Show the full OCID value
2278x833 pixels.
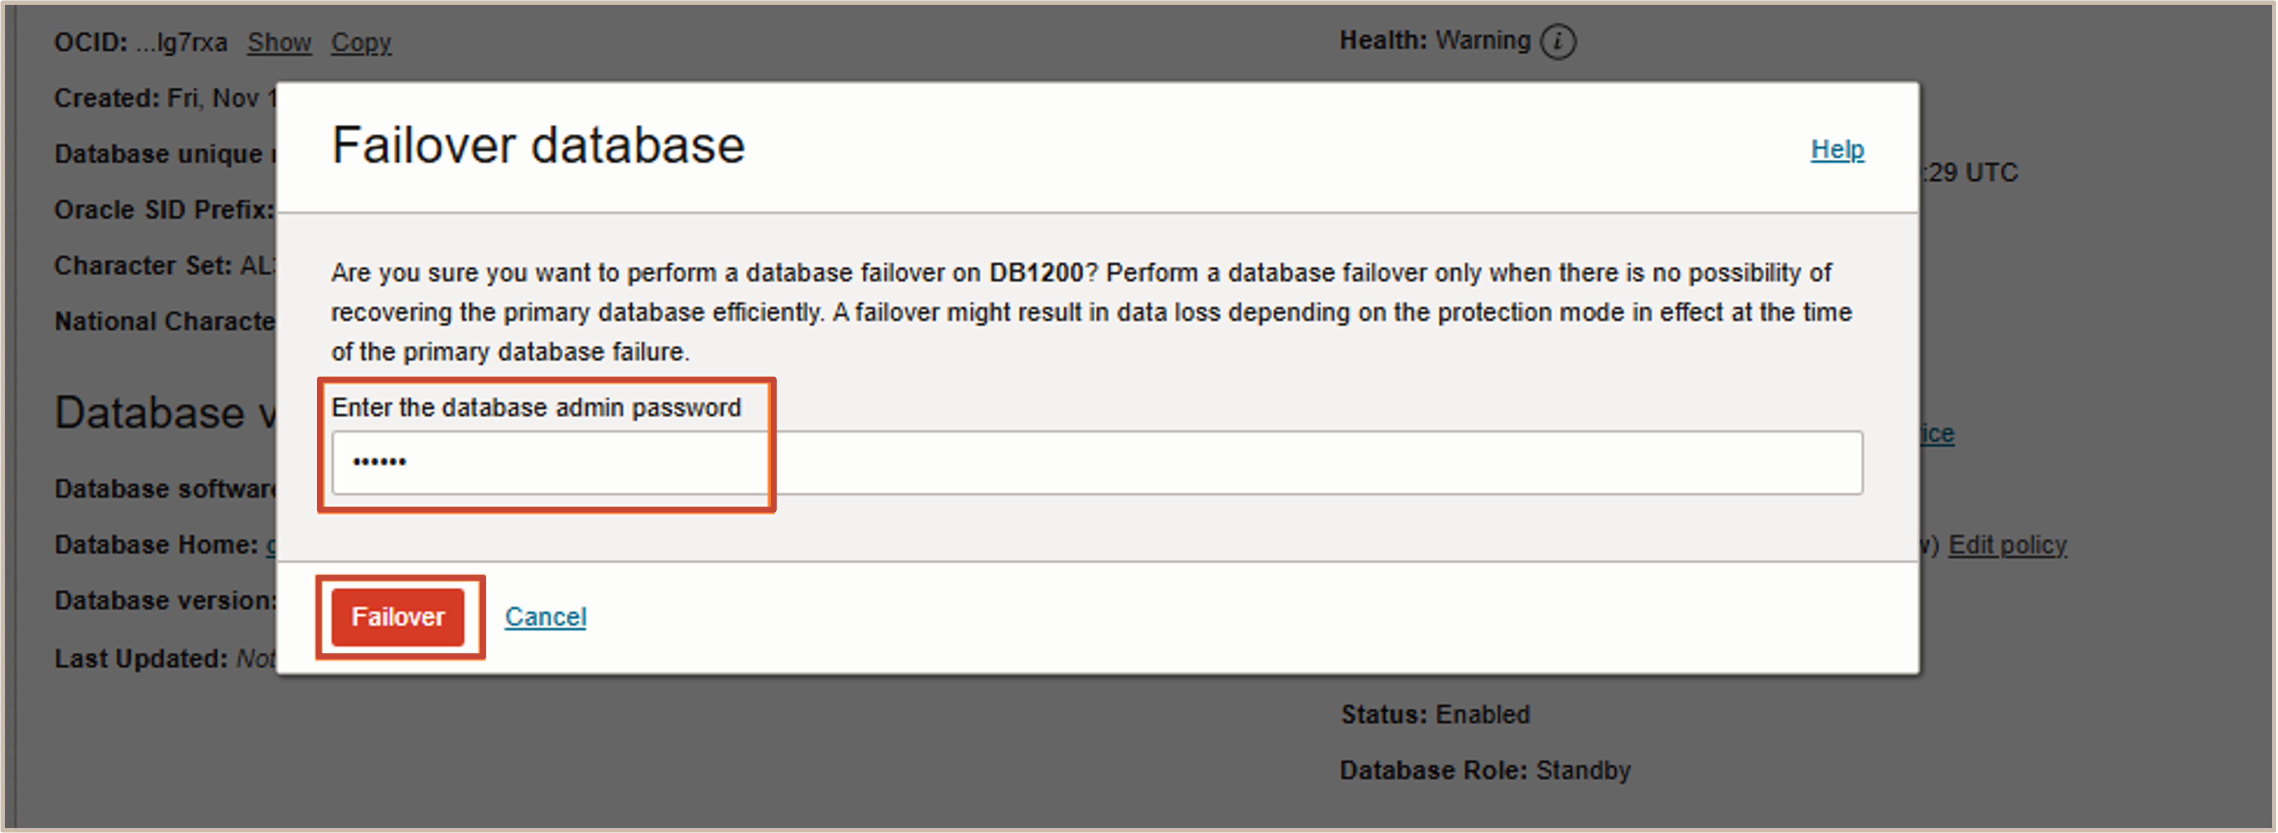pyautogui.click(x=279, y=42)
